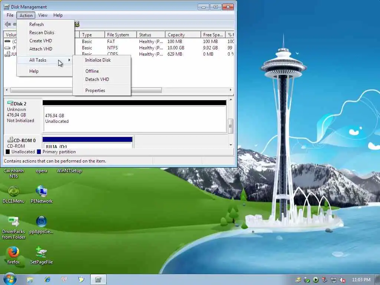Click the disk pane scrollbar up arrow
This screenshot has width=380, height=285.
point(231,99)
